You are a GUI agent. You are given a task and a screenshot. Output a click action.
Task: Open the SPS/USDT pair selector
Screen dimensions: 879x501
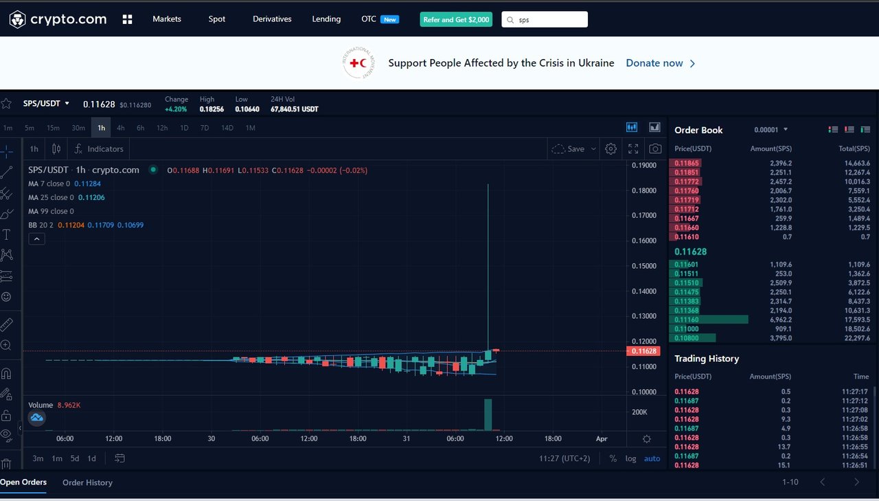pyautogui.click(x=47, y=103)
